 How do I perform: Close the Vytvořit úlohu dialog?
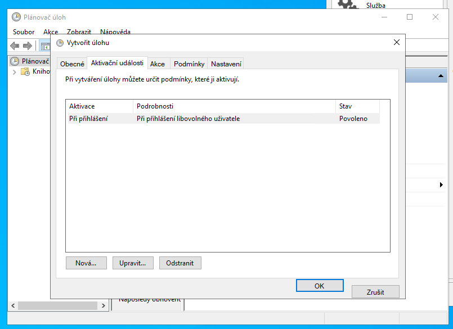[x=397, y=42]
